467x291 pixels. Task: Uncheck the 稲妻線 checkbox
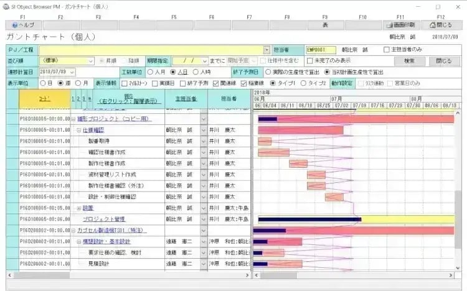244,83
